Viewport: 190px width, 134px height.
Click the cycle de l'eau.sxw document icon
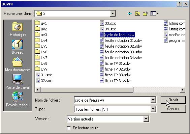point(102,34)
